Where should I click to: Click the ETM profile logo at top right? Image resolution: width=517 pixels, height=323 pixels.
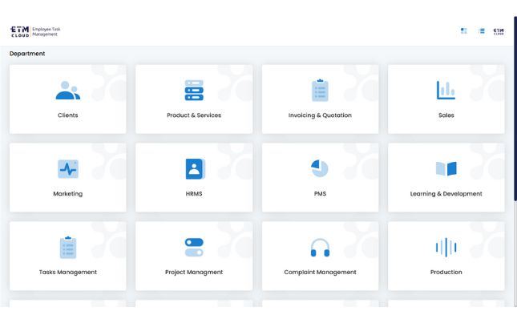[499, 31]
